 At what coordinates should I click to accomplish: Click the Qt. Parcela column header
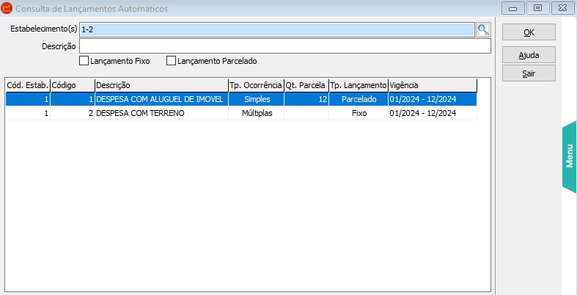(306, 85)
